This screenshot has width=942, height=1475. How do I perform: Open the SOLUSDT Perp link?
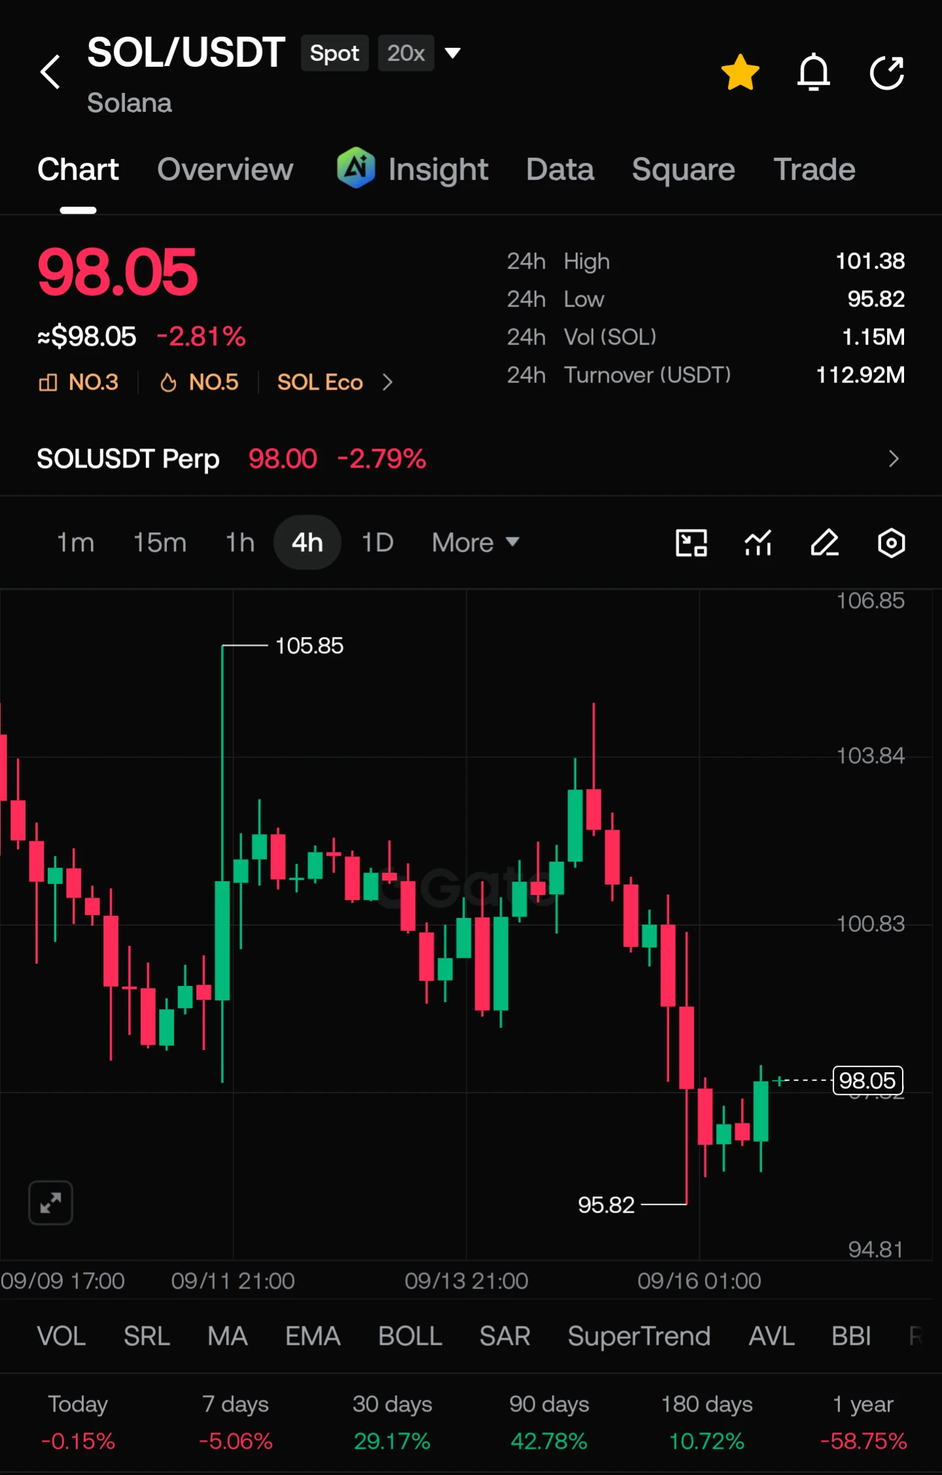coord(128,459)
